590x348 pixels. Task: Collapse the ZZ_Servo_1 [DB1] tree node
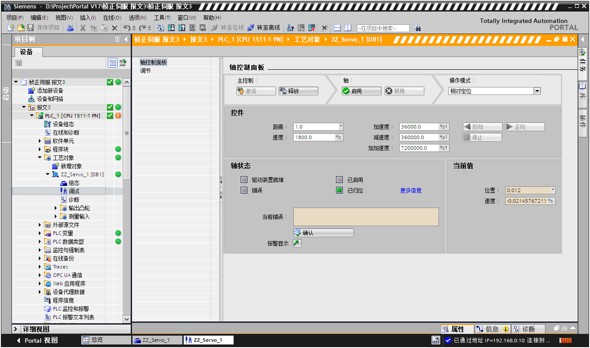[48, 174]
